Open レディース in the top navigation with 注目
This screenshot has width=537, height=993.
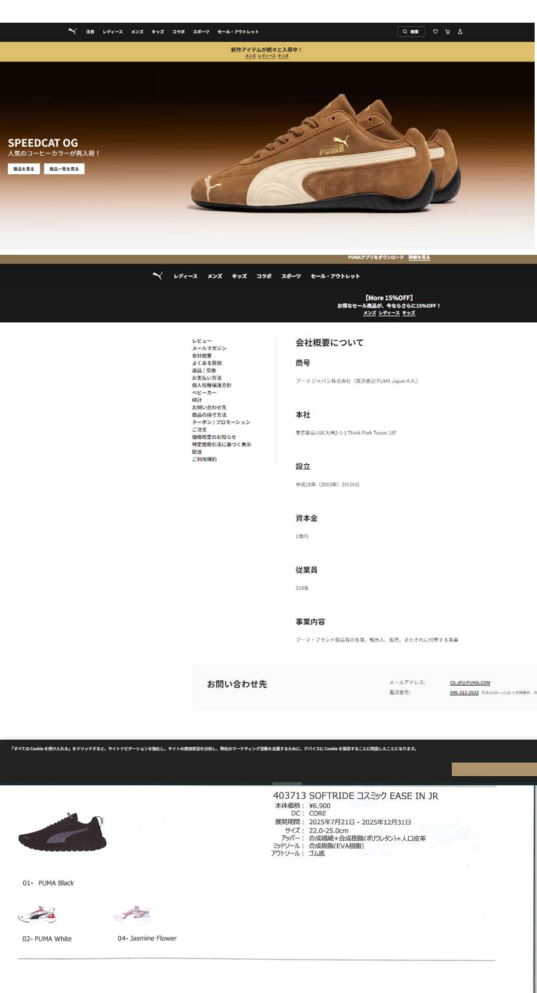pos(113,32)
